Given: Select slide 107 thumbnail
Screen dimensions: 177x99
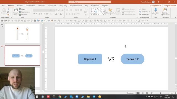Looking at the screenshot, I should [x=22, y=56].
